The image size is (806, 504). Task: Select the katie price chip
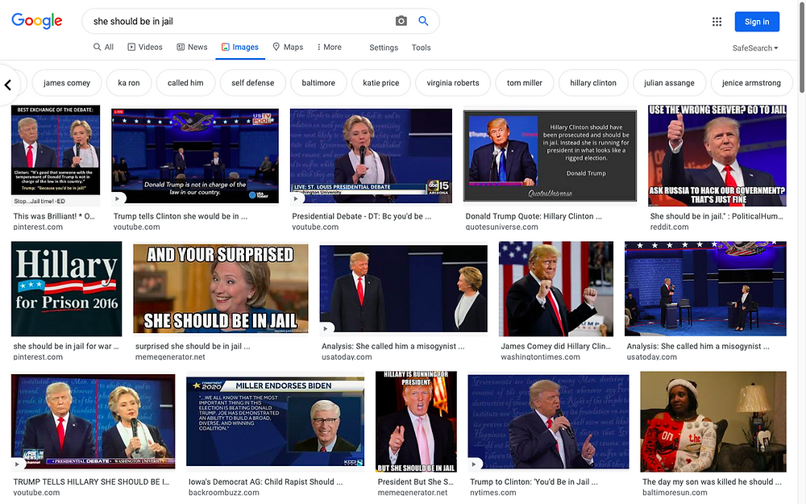(381, 83)
